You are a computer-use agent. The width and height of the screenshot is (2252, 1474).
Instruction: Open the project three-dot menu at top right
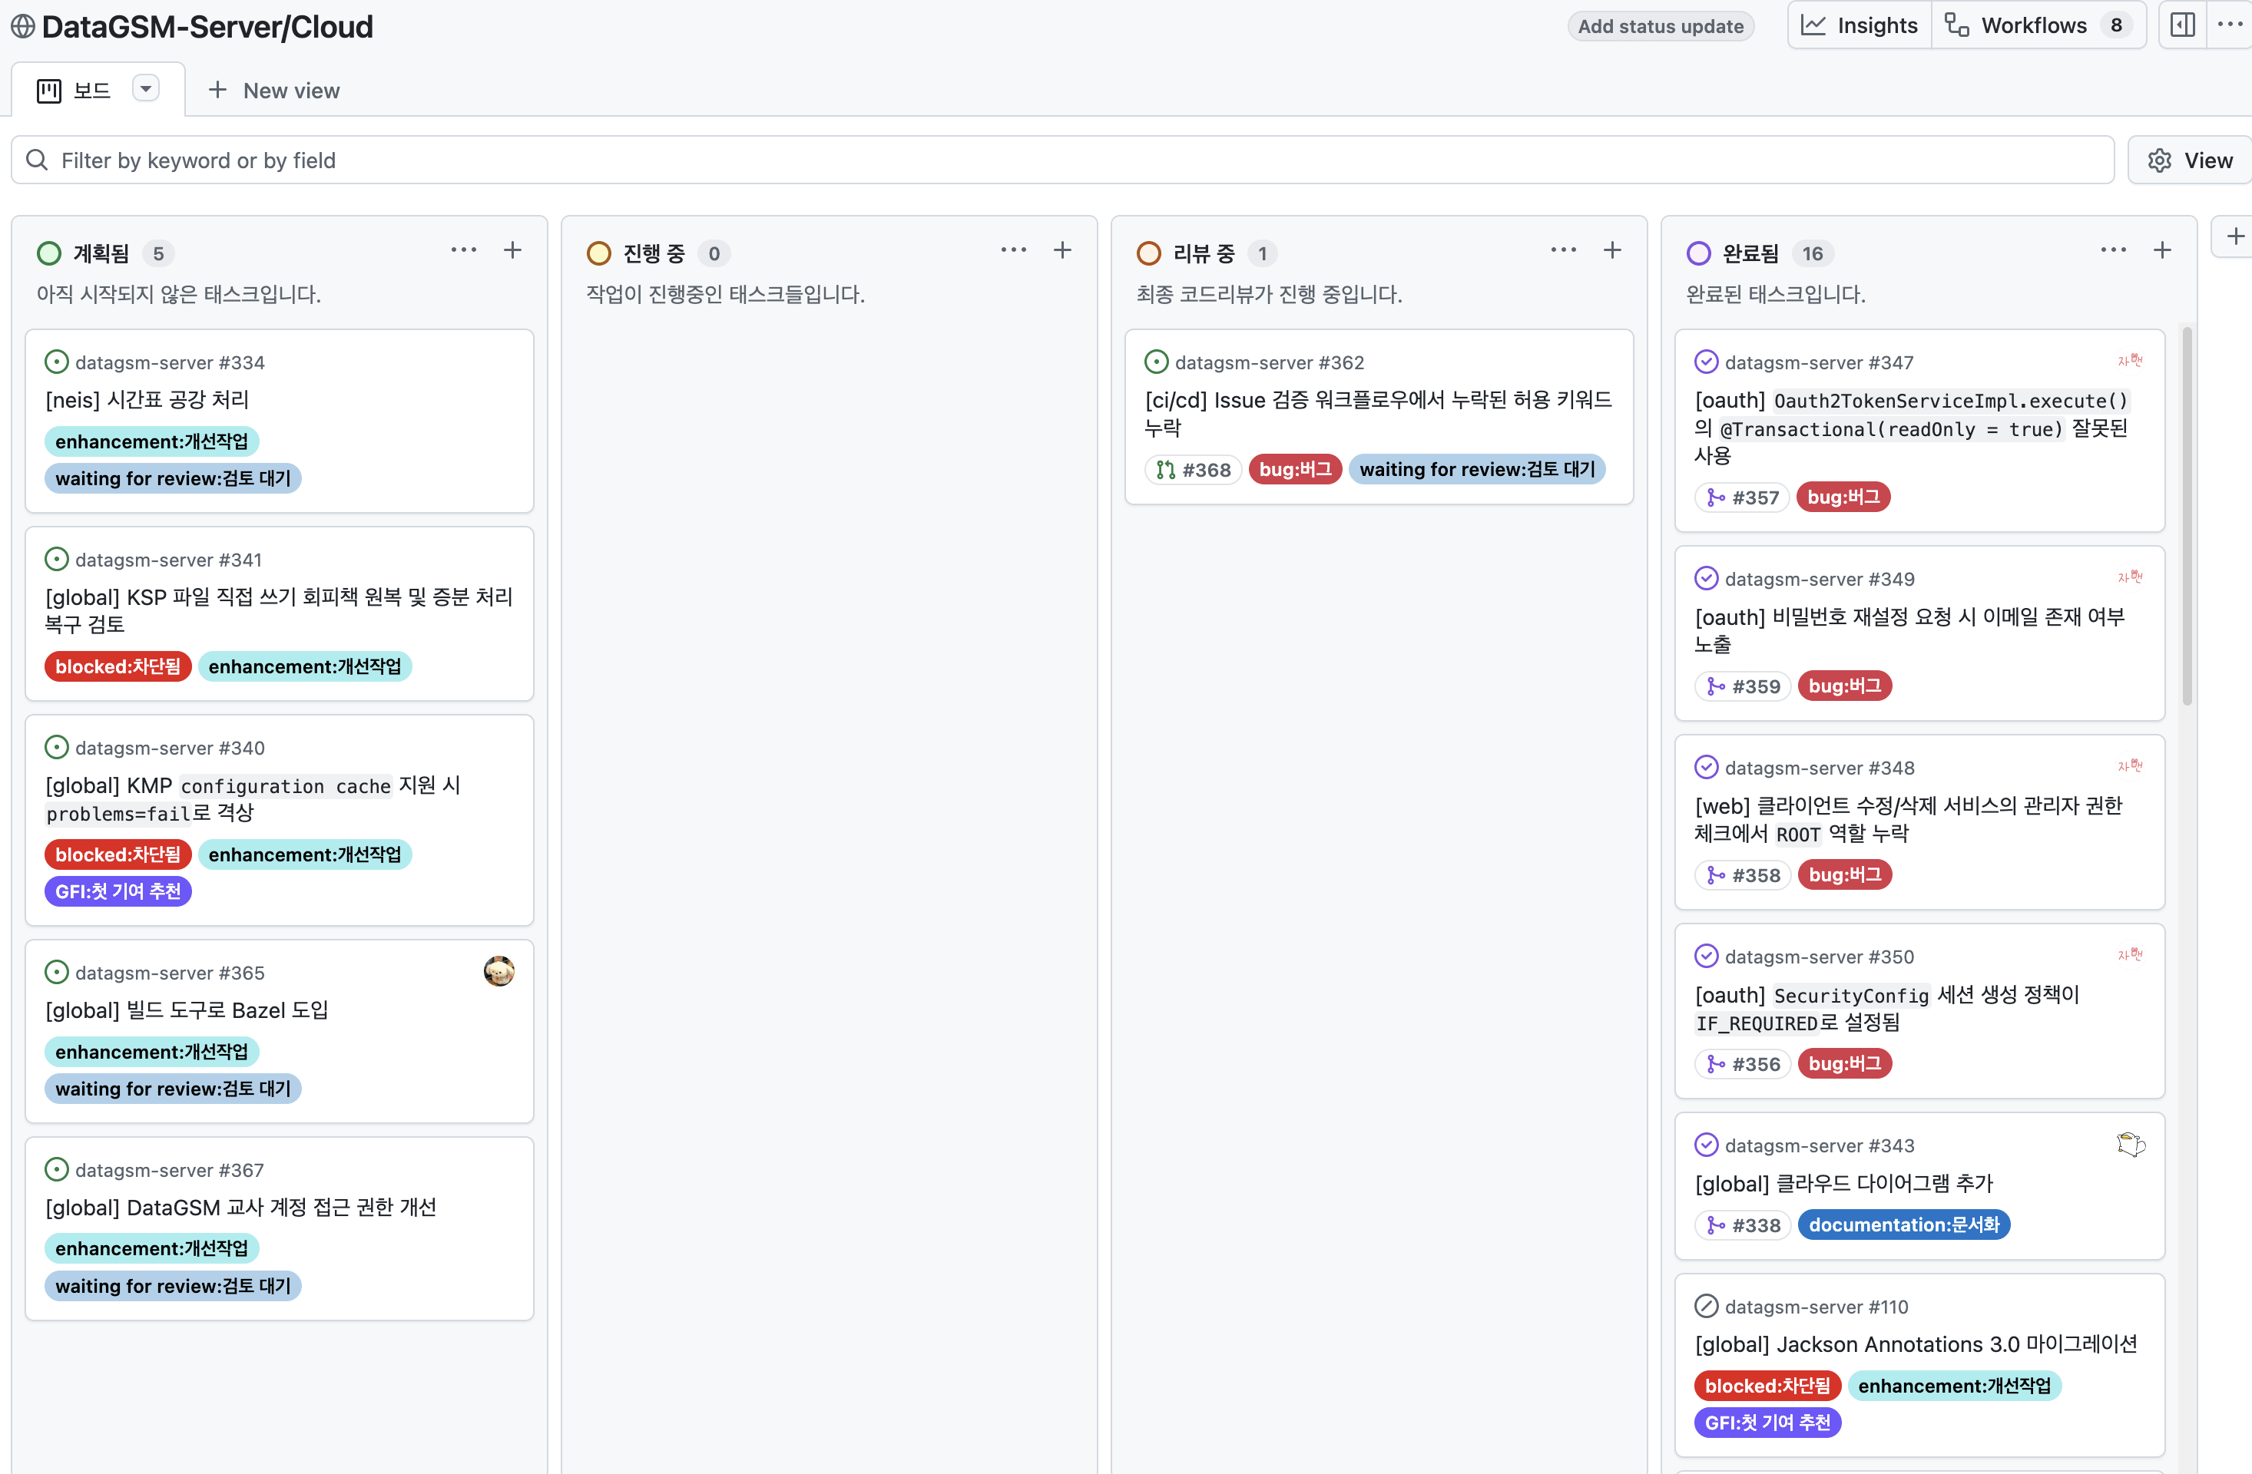tap(2229, 25)
